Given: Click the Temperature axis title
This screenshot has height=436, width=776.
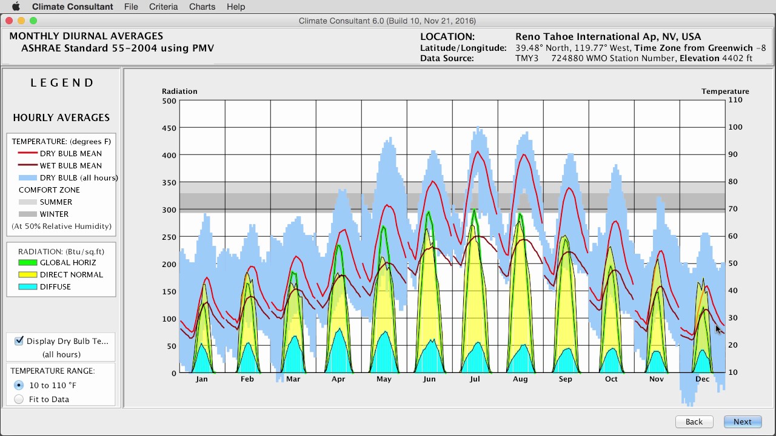Looking at the screenshot, I should click(725, 91).
